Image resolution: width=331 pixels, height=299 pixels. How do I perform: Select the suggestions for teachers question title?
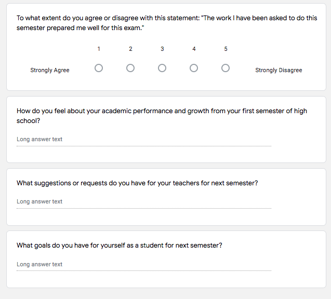137,183
